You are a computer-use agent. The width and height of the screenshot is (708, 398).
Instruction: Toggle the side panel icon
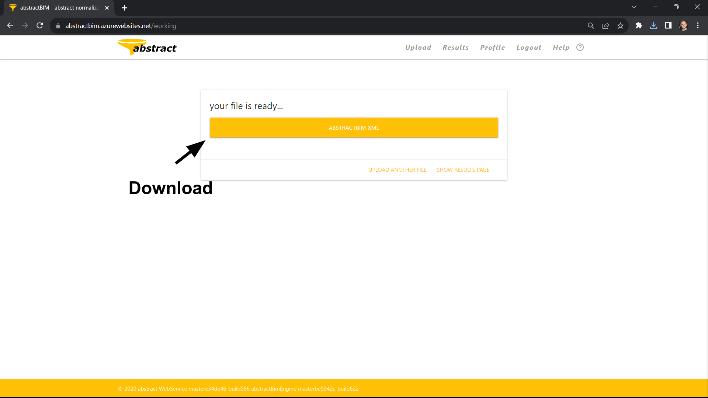coord(668,25)
